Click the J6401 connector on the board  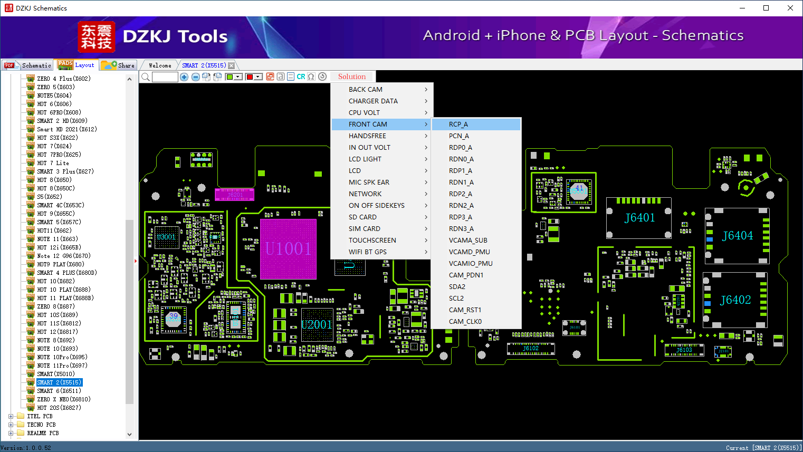(x=639, y=218)
